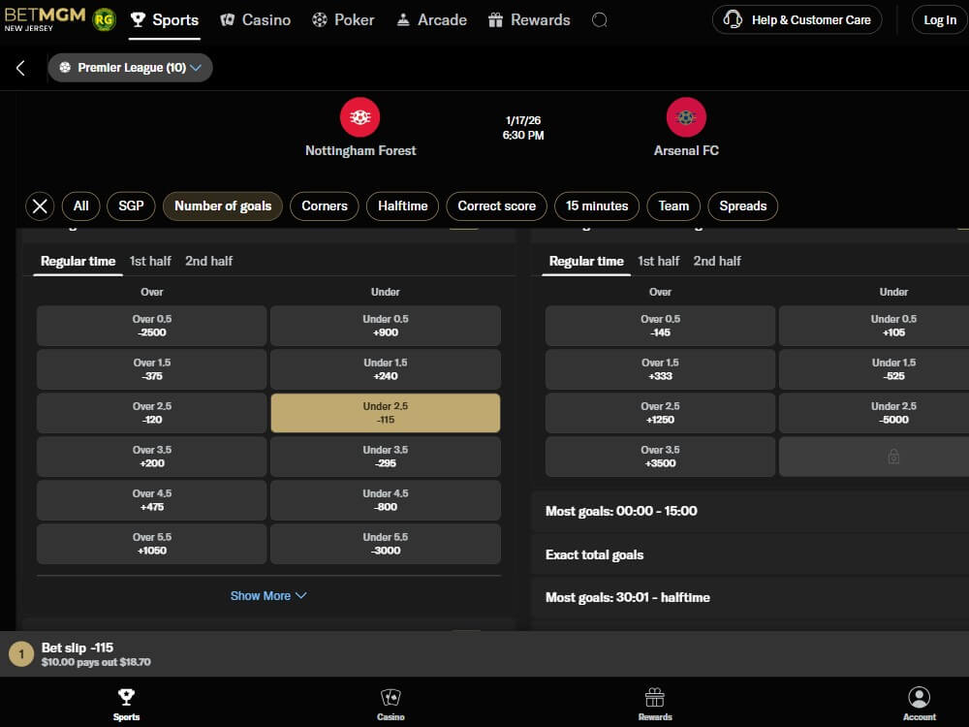
Task: Click the search magnifier icon
Action: click(600, 19)
